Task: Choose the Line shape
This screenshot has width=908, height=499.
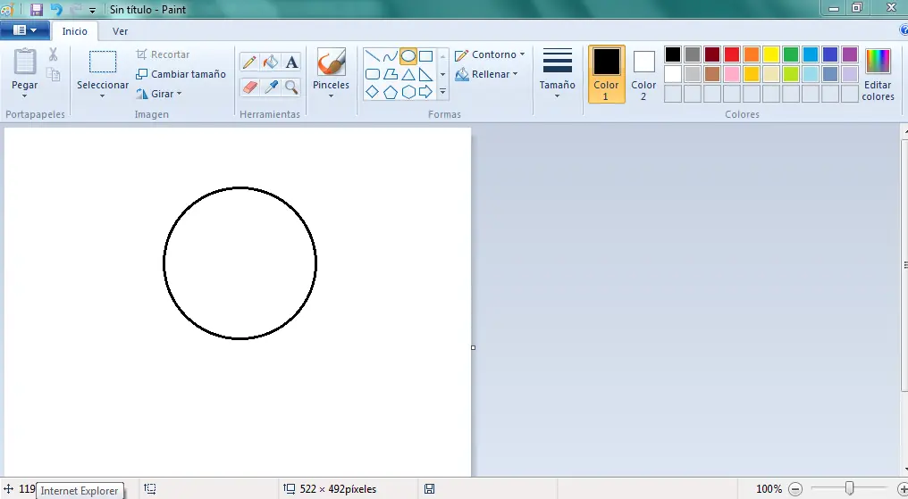Action: click(x=373, y=56)
